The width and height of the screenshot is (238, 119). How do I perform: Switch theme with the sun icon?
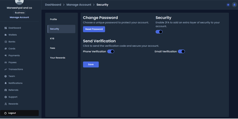tap(228, 5)
